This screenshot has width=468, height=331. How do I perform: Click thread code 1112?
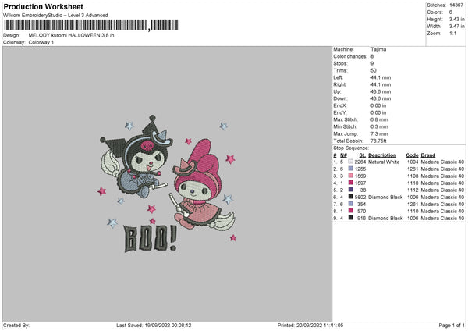click(413, 190)
